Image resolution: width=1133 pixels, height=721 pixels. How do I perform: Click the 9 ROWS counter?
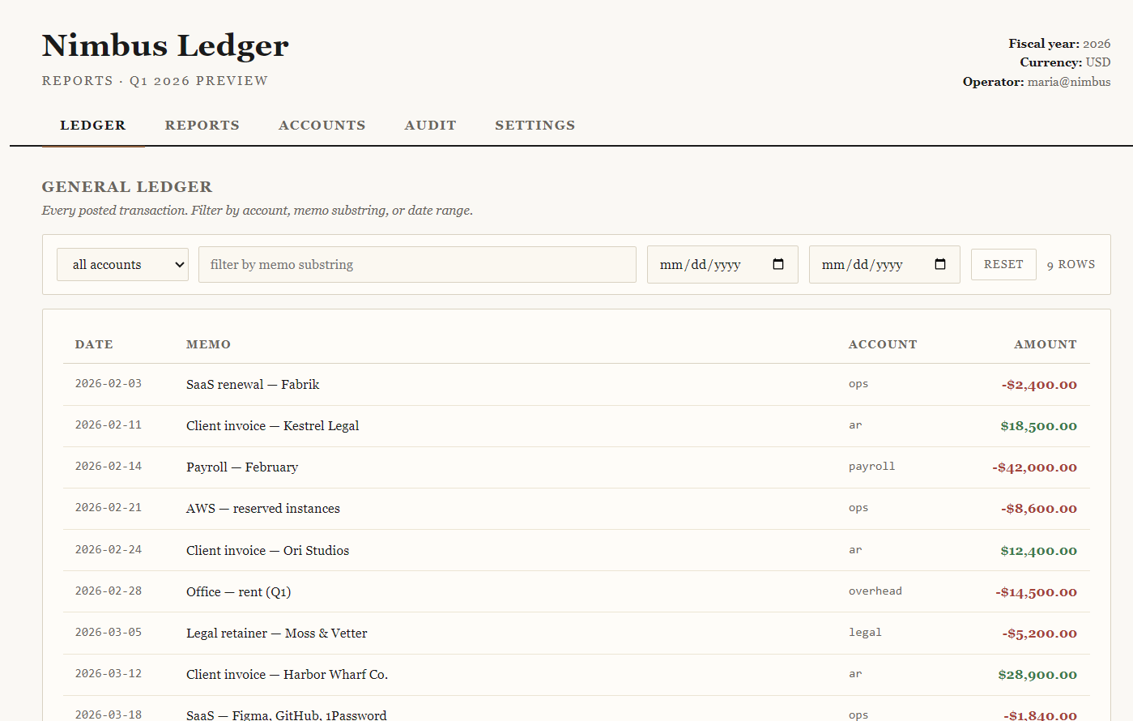click(x=1071, y=264)
